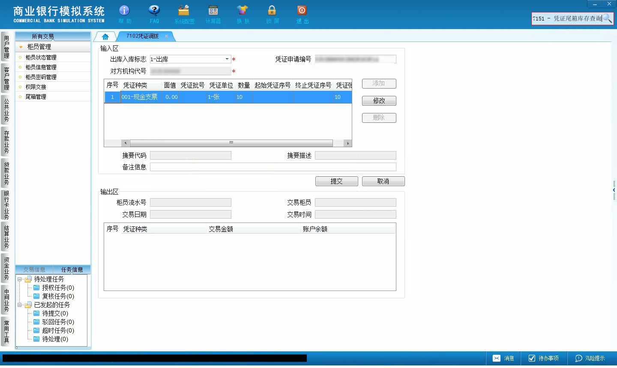Select the 001-现金支票 table row cell
Screen dimensions: 617x368
[140, 97]
